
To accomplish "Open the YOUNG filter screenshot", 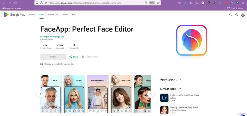I will tap(74, 94).
